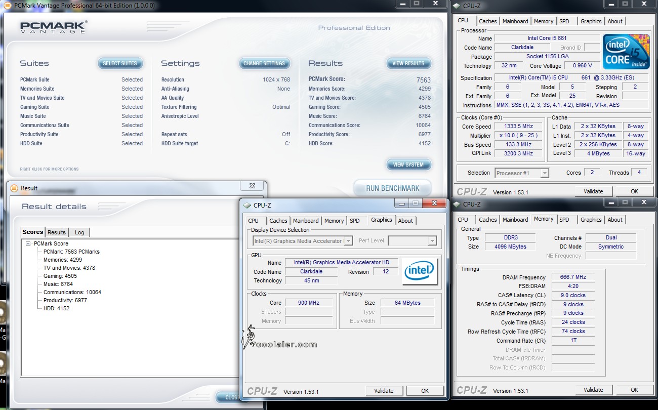The width and height of the screenshot is (658, 410).
Task: Select the 'PCMark: 7563 PCMarks' tree row
Action: tap(71, 252)
